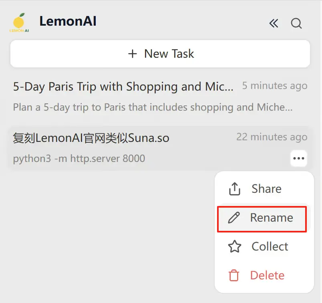Choose the red Delete menu label
Screen dimensions: 322x303
point(267,275)
